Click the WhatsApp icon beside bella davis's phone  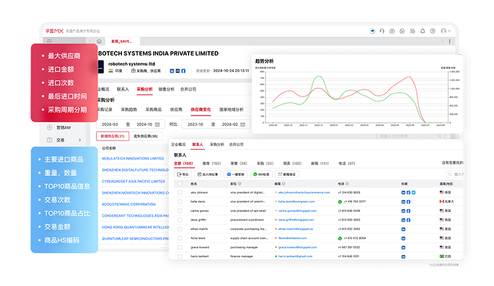click(340, 201)
